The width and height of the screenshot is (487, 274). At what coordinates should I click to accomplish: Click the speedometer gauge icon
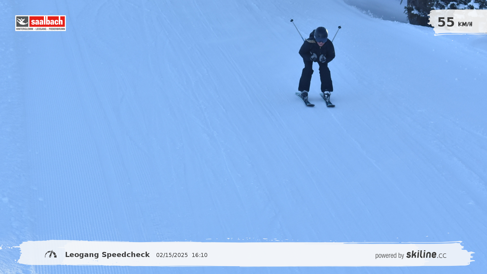pyautogui.click(x=51, y=254)
